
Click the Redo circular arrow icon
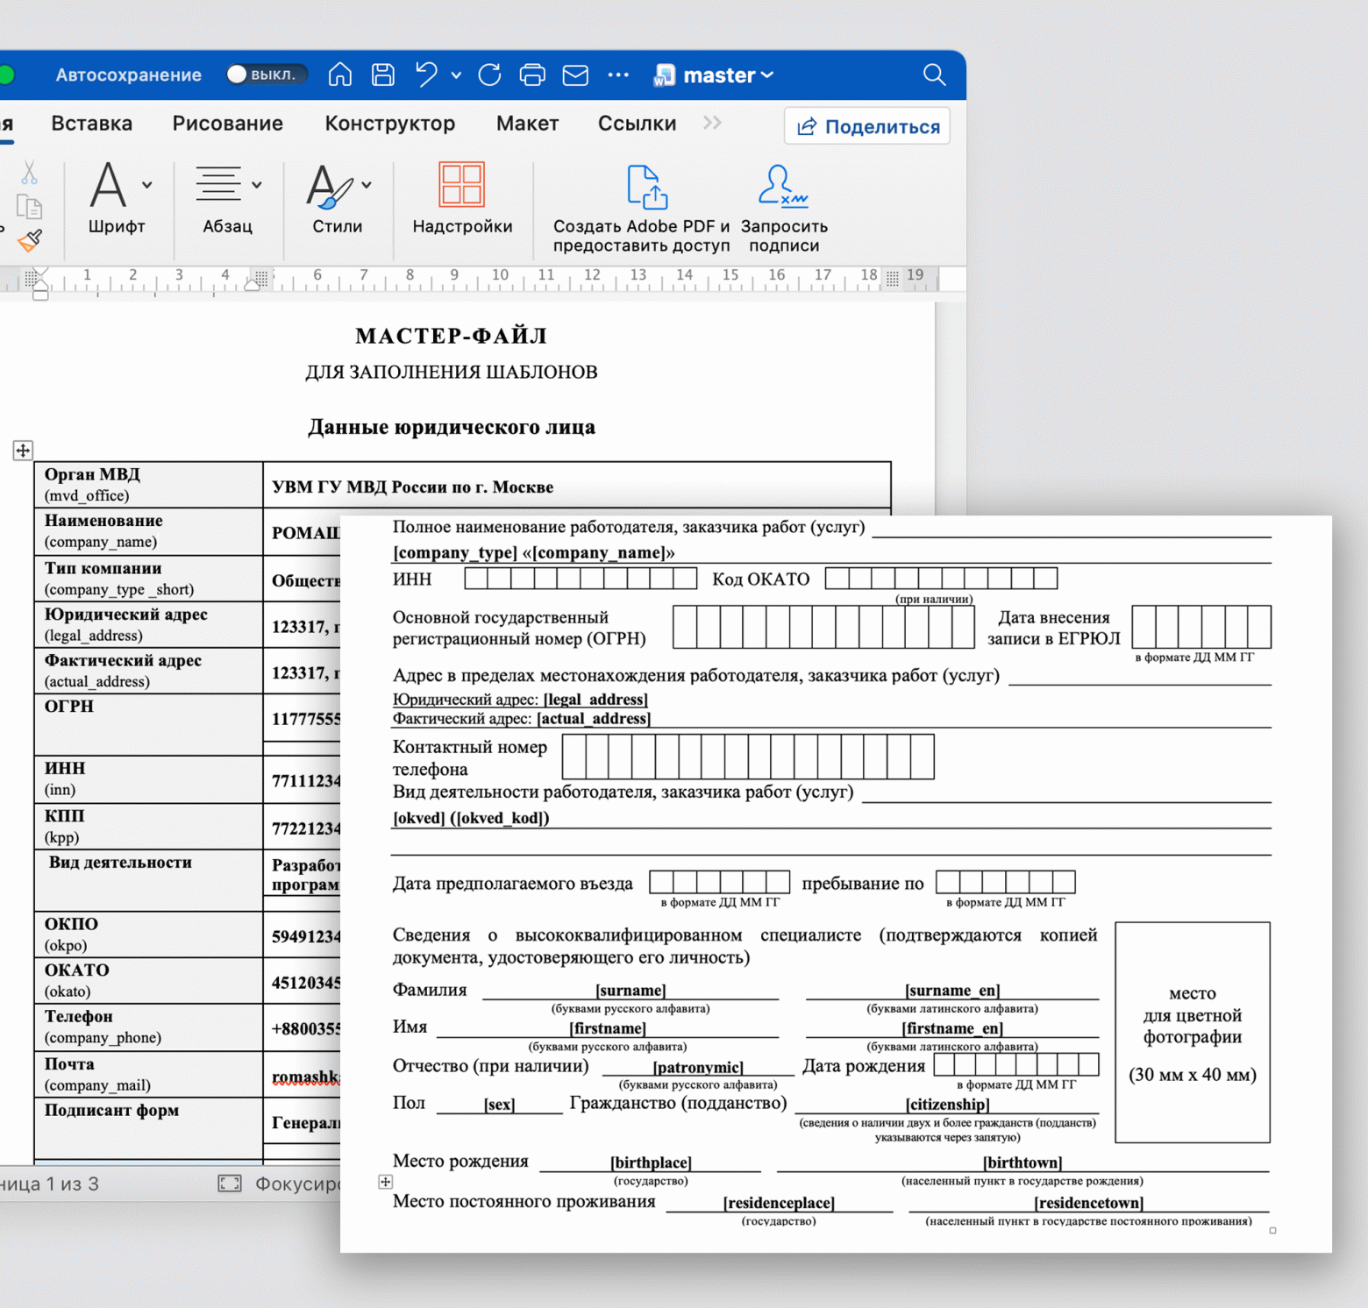(490, 75)
